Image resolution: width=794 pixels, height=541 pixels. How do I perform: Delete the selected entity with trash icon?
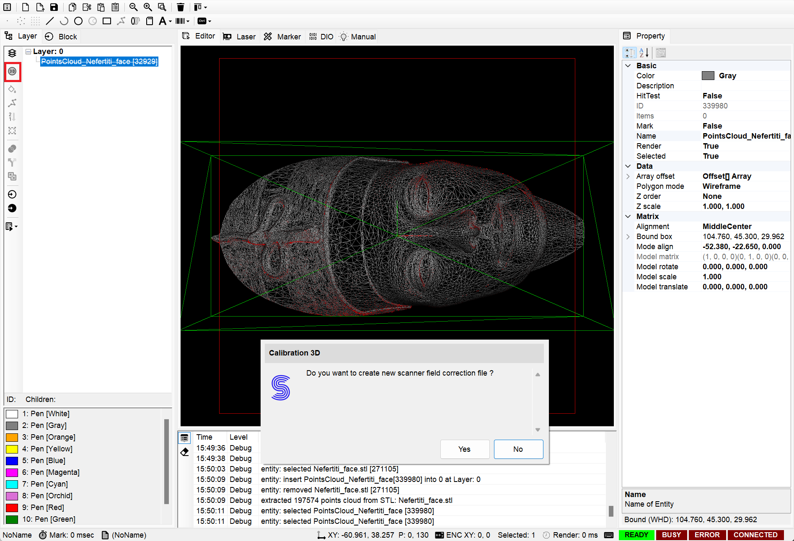(x=180, y=7)
